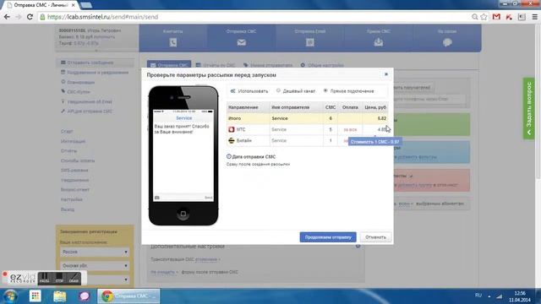The image size is (541, 304).
Task: Click the Цена, руб column header
Action: 375,107
